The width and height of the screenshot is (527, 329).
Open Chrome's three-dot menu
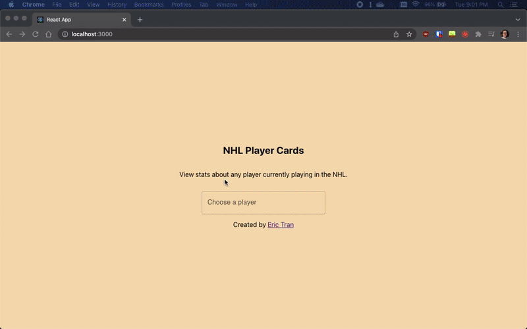click(518, 34)
